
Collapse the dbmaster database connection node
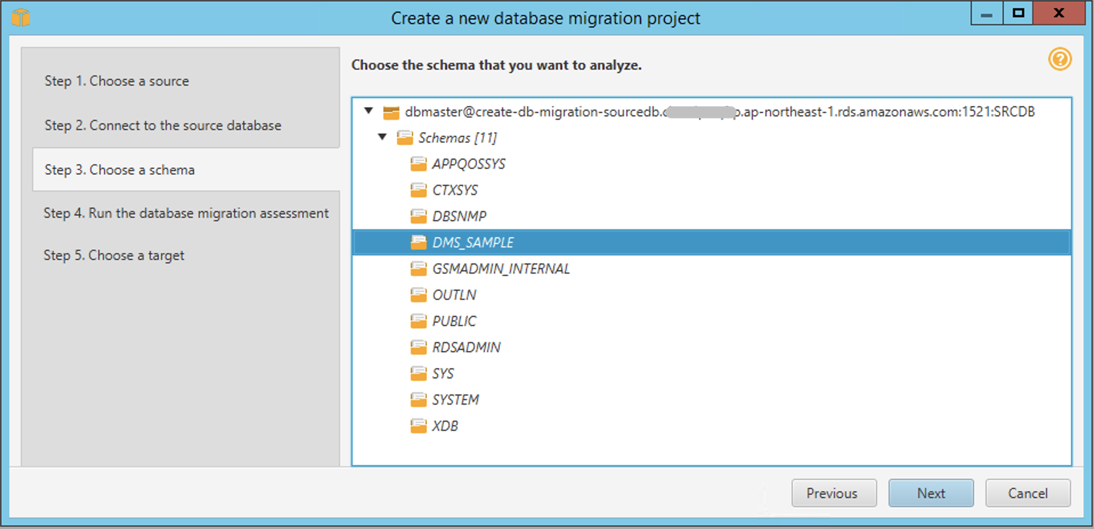(x=368, y=111)
